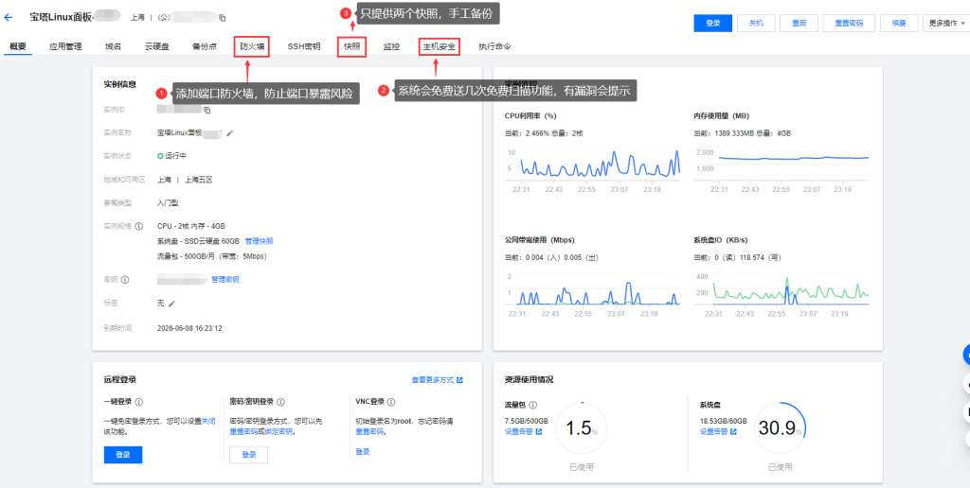Switch to the 主机安全 tab
This screenshot has height=488, width=970.
point(440,46)
